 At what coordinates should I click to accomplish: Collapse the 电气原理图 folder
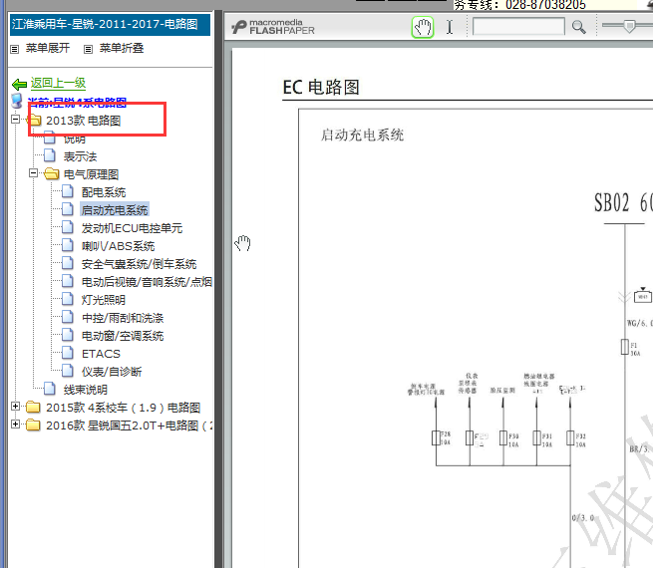pyautogui.click(x=33, y=173)
